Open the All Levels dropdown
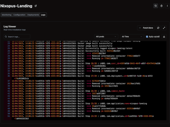The height and width of the screenshot is (127, 170). click(x=106, y=37)
